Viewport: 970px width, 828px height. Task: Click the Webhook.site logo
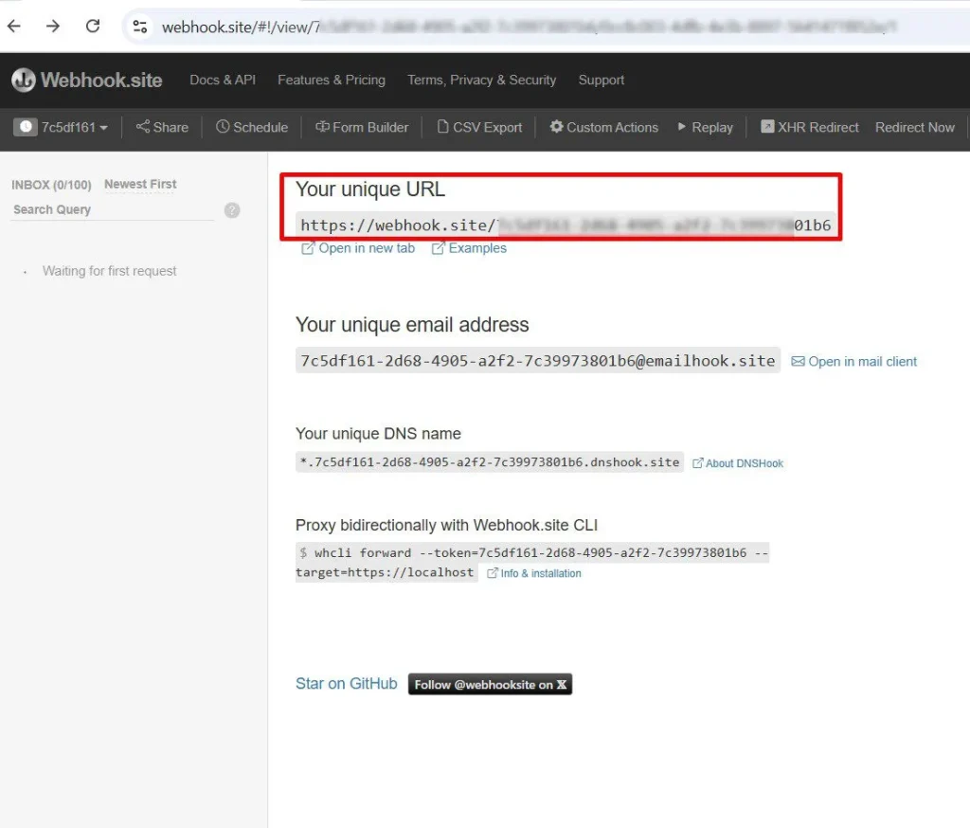pyautogui.click(x=86, y=80)
